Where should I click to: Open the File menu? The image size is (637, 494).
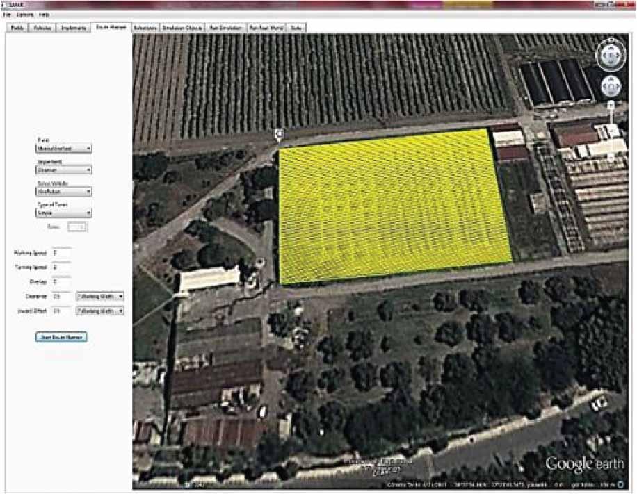tap(7, 15)
